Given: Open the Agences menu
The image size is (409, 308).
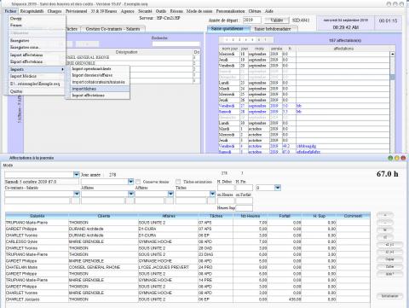Looking at the screenshot, I should 127,11.
